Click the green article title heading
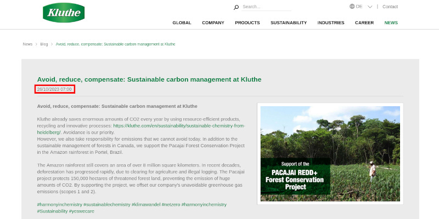The height and width of the screenshot is (219, 439). (149, 79)
